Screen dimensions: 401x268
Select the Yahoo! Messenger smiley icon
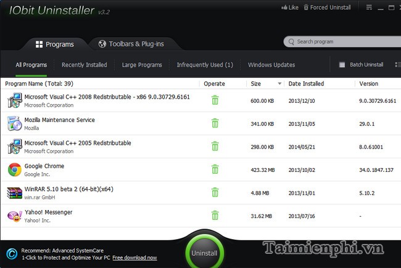click(15, 216)
